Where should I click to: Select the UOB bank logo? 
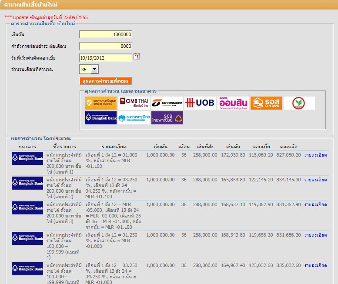click(x=200, y=103)
